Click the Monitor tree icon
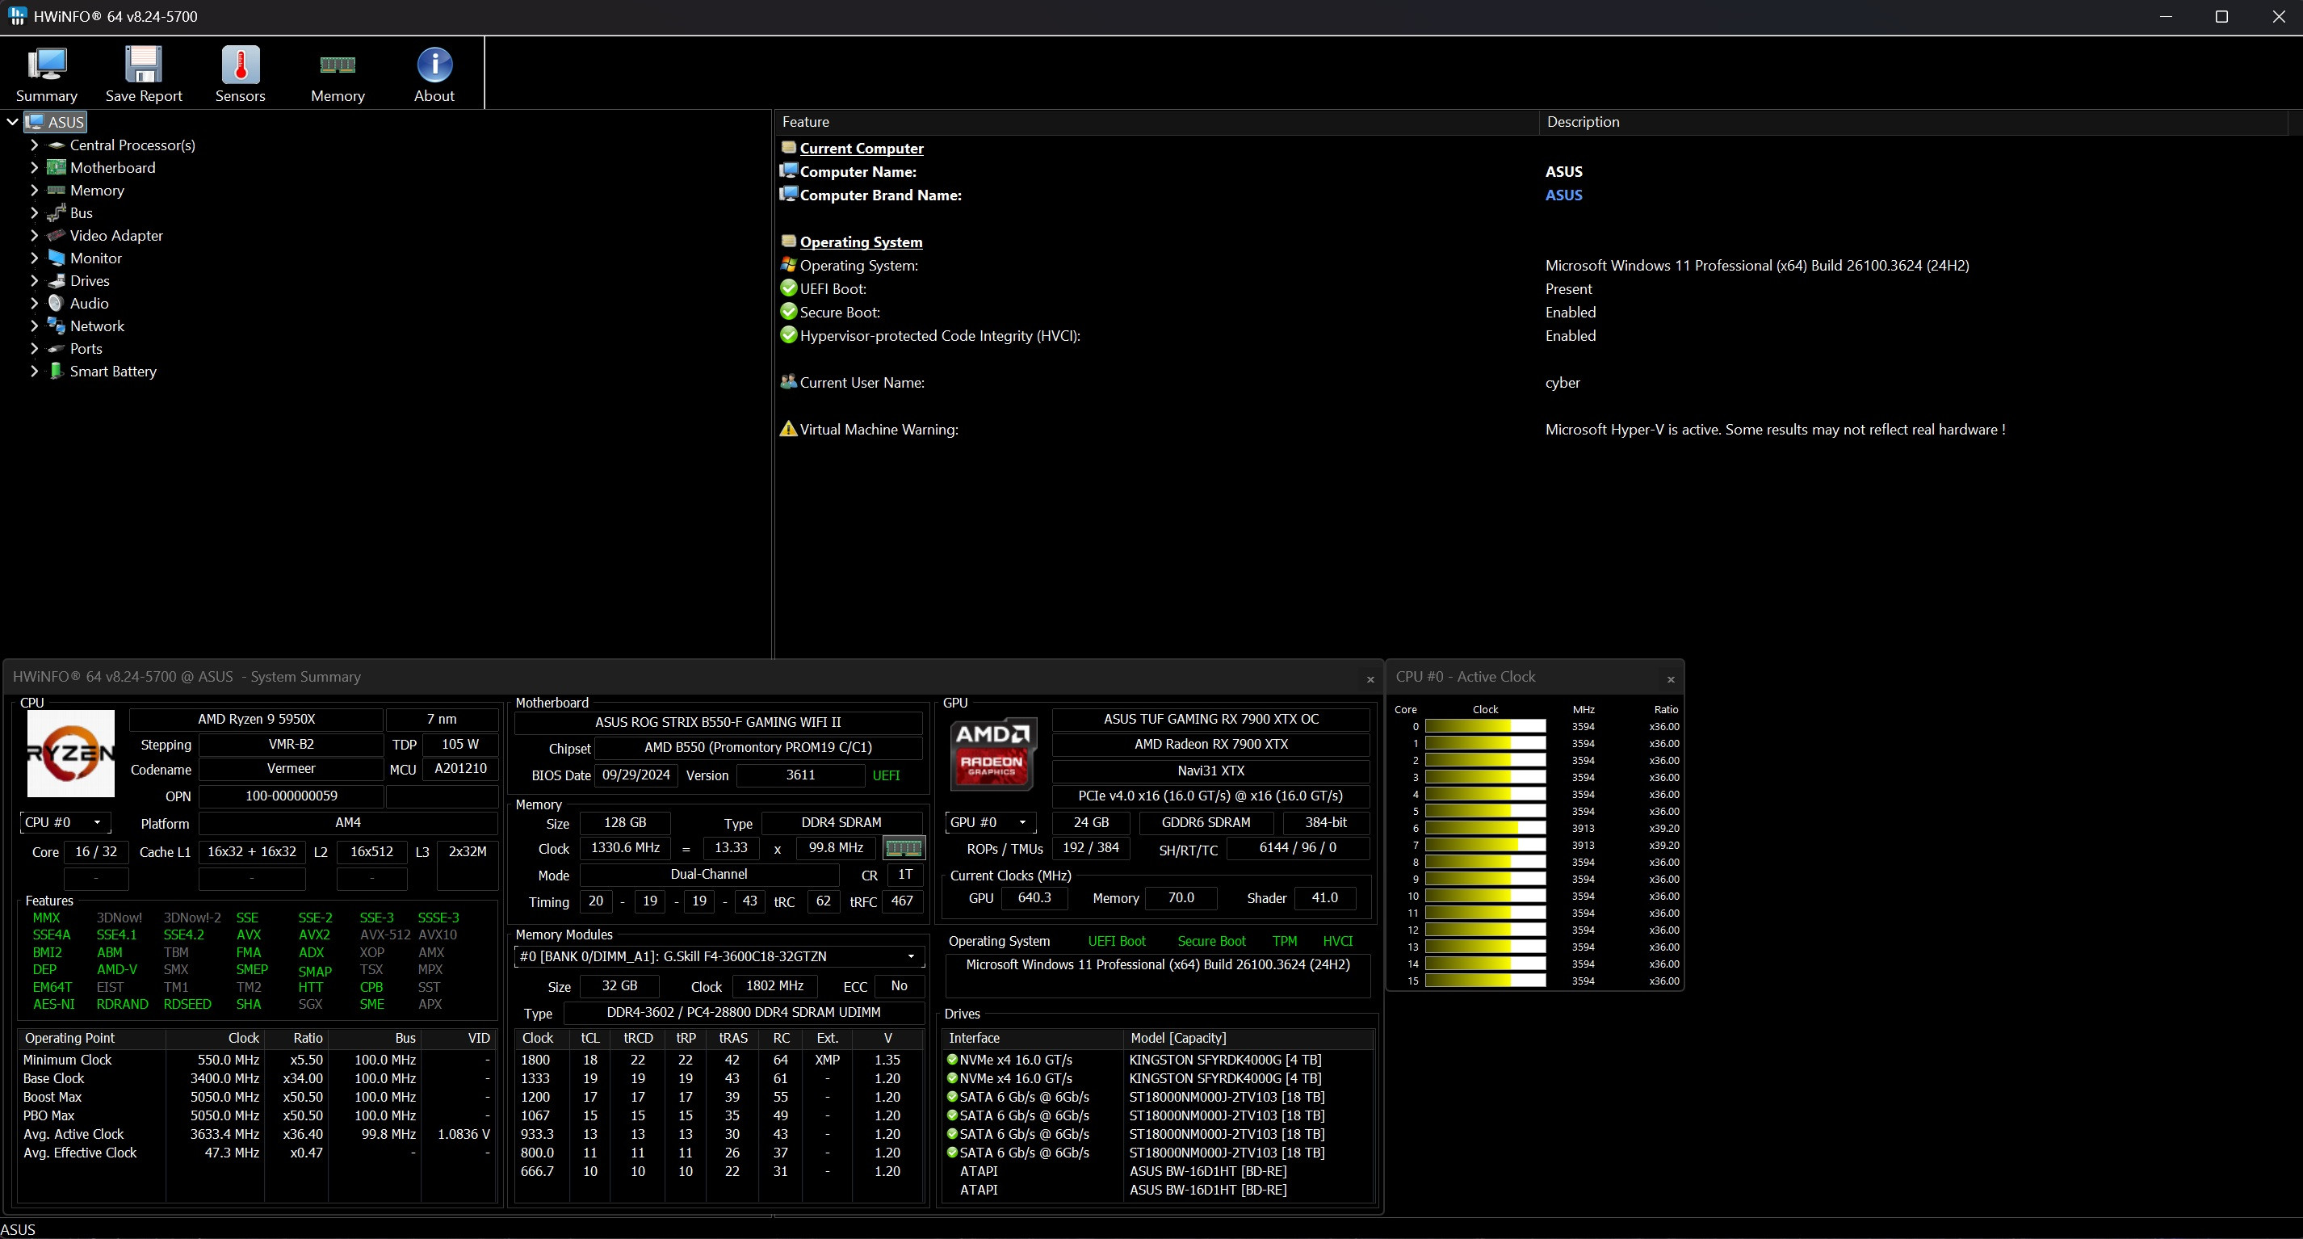2303x1239 pixels. [x=57, y=258]
